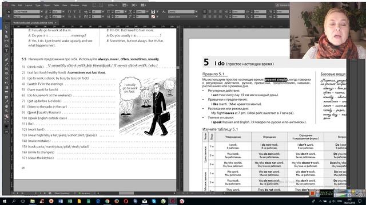Click the left pane's horizontal scrollbar thumb

[x=126, y=193]
